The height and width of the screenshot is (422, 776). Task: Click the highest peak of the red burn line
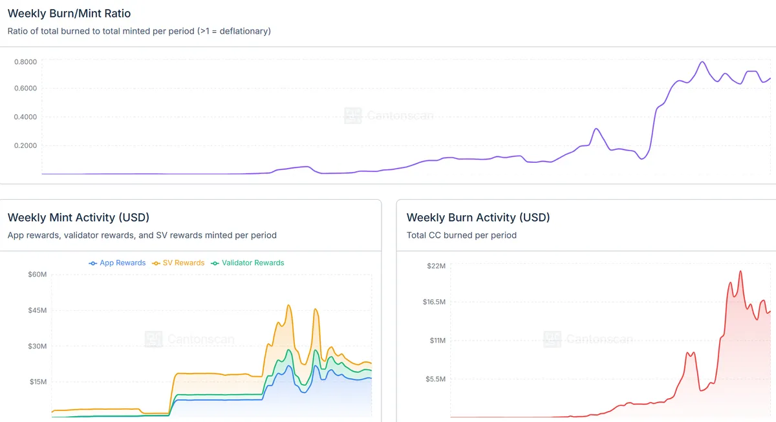740,271
